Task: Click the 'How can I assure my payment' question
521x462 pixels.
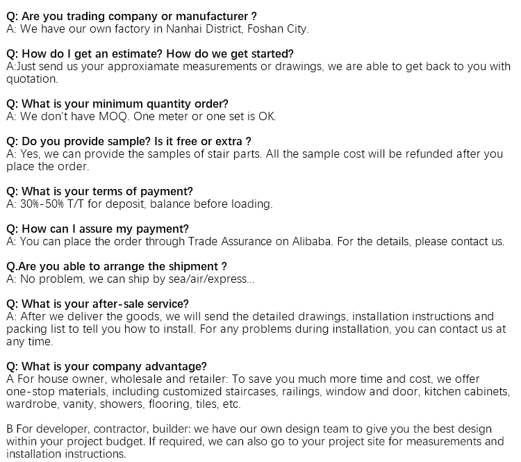Action: (x=97, y=229)
